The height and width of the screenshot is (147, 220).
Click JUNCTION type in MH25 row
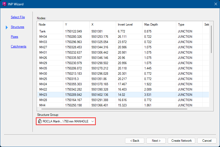(x=185, y=79)
